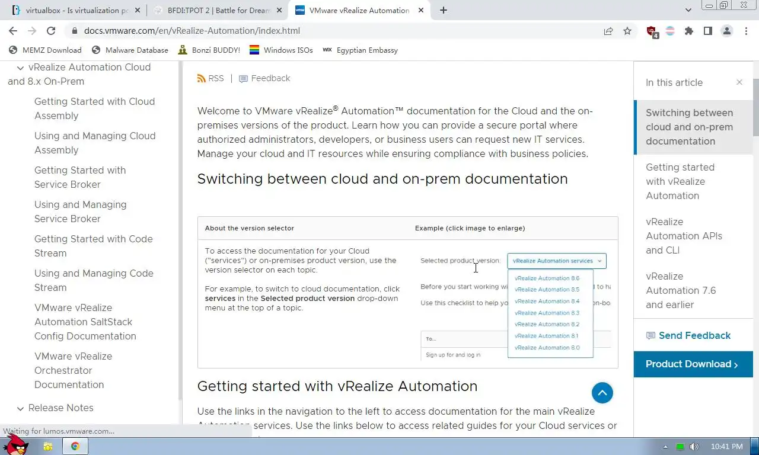Show hidden system tray icons
Image resolution: width=759 pixels, height=455 pixels.
tap(665, 447)
